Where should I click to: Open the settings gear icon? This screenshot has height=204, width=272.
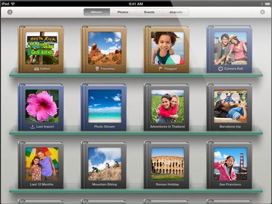click(262, 12)
